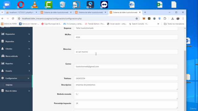The height and width of the screenshot is (111, 198).
Task: Open the Camtasia desktop shortcut
Action: click(49, 5)
